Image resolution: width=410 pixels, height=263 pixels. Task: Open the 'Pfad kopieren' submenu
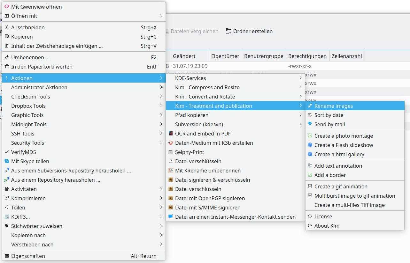pyautogui.click(x=236, y=115)
